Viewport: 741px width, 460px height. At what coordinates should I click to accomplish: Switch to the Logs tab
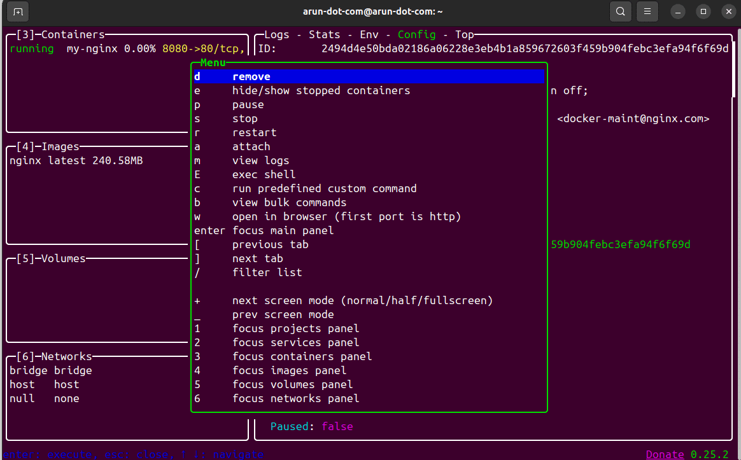click(x=276, y=34)
